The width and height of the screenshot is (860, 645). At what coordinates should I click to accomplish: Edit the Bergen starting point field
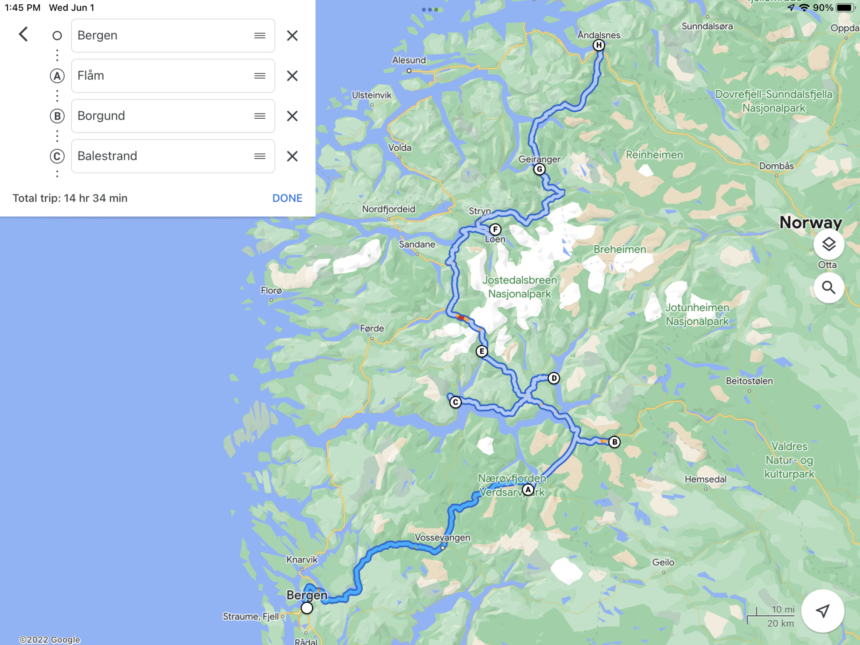(173, 36)
